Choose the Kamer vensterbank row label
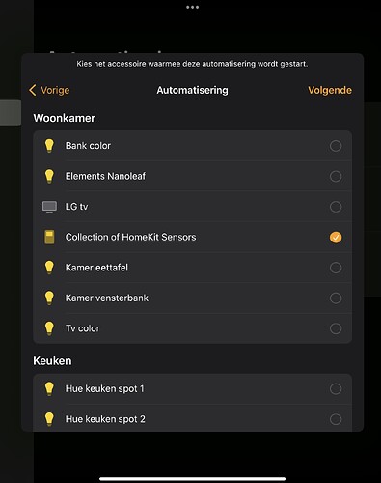 [x=107, y=298]
